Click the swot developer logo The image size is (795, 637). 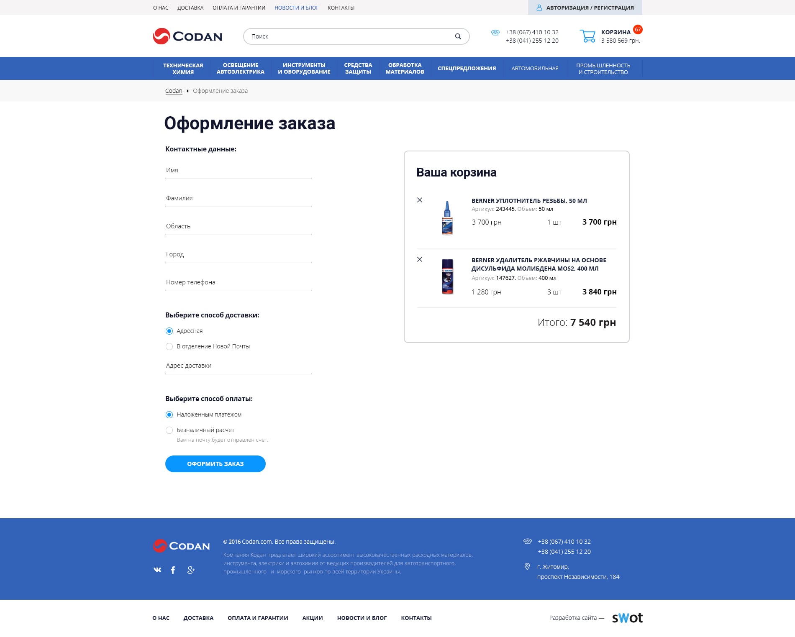627,618
